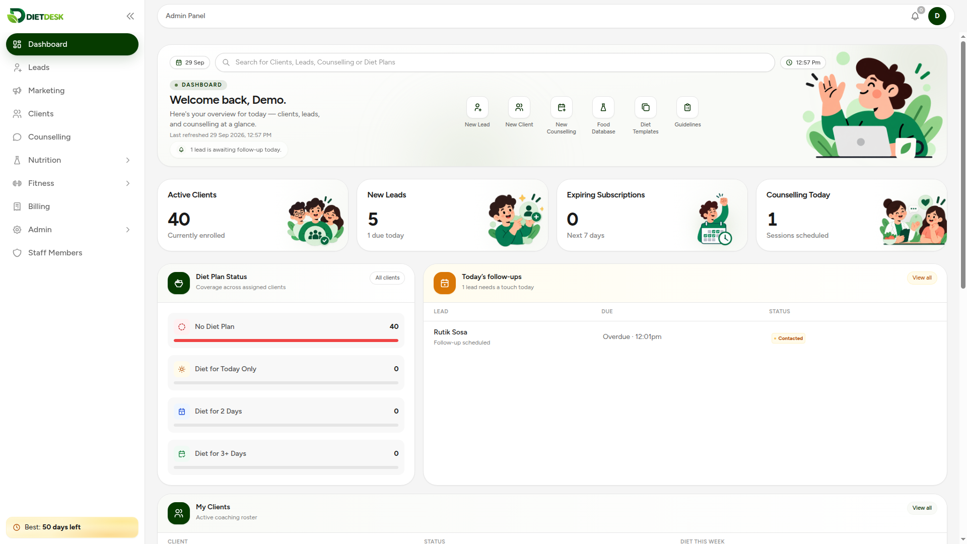This screenshot has width=967, height=544.
Task: Open New Counselling quick action
Action: (x=562, y=107)
